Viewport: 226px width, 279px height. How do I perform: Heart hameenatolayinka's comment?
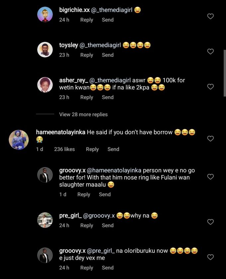click(210, 139)
